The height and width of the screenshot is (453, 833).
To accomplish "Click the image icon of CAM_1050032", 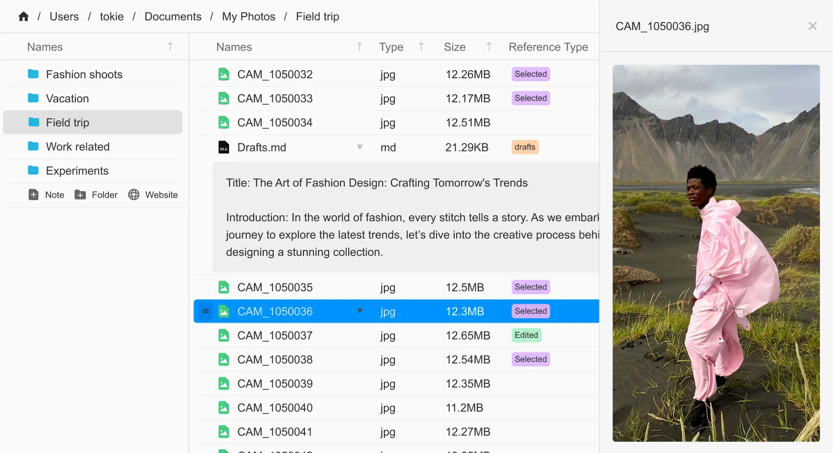I will point(224,74).
